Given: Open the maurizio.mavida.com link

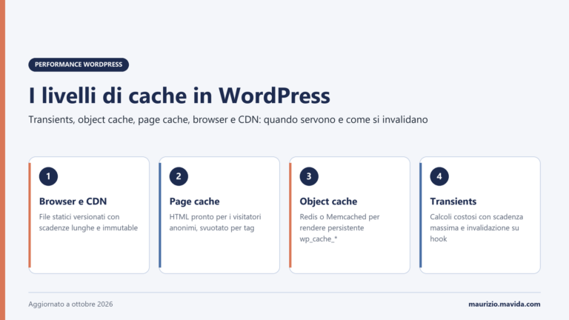Looking at the screenshot, I should coord(504,304).
